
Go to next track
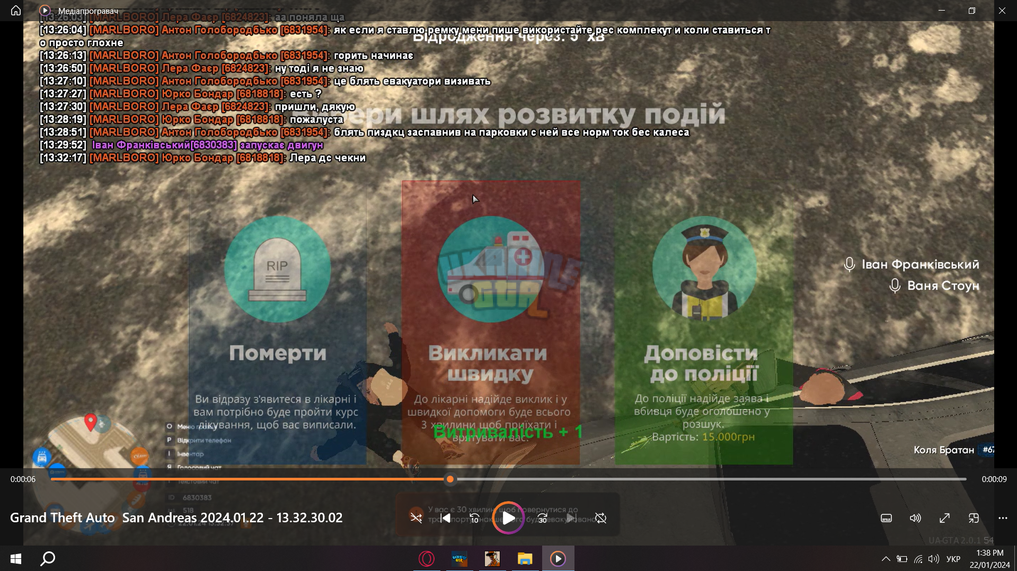(x=571, y=518)
